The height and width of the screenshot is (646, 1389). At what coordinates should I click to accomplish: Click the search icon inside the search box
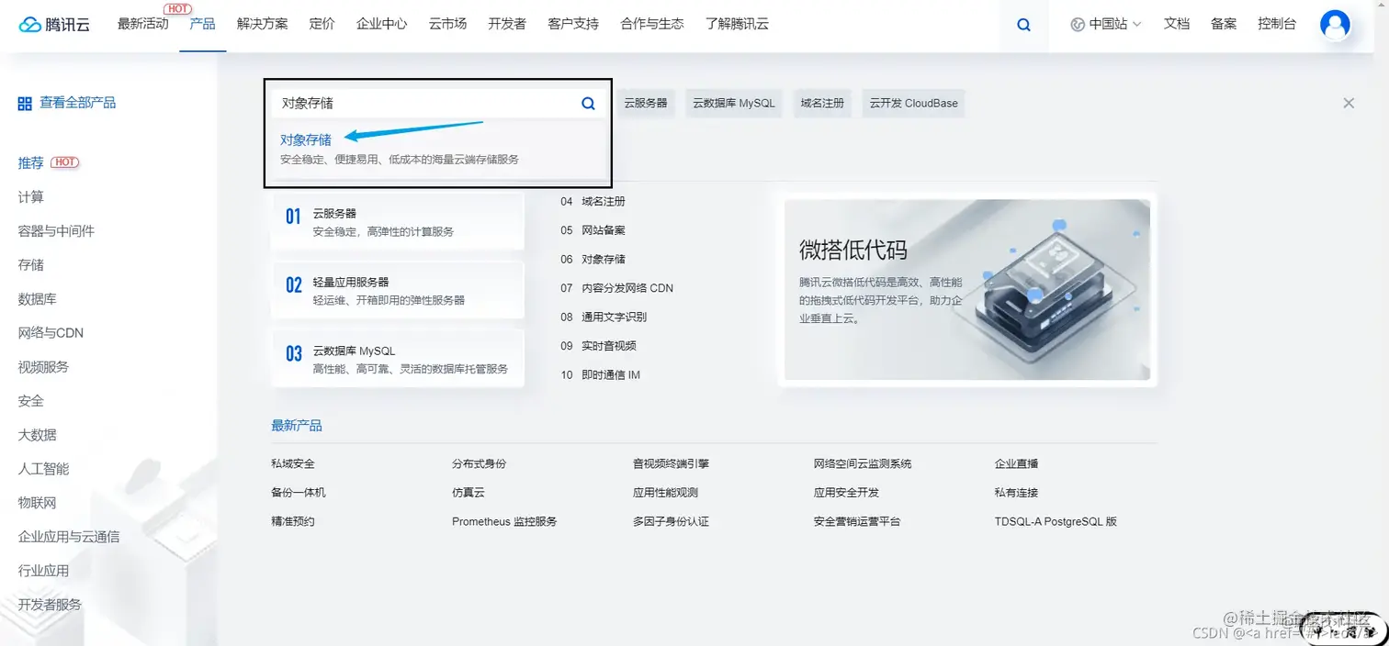[587, 103]
